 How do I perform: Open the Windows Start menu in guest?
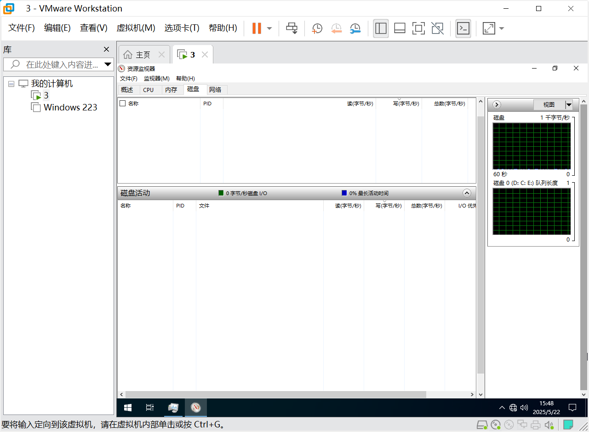pyautogui.click(x=128, y=408)
